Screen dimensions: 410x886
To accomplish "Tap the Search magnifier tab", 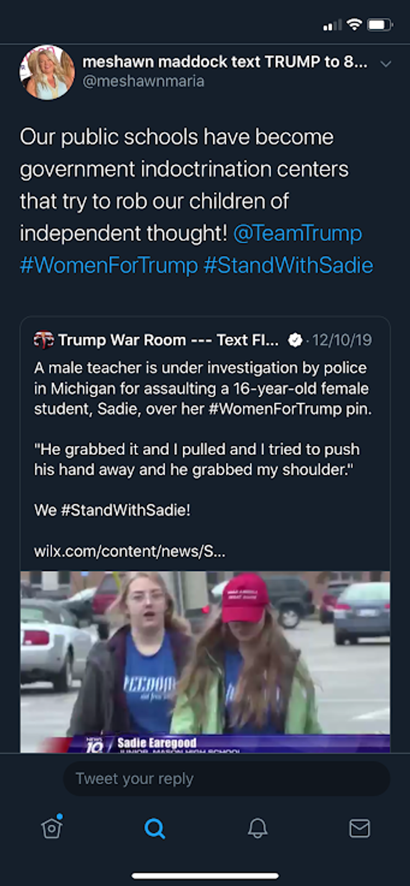I will pos(154,828).
